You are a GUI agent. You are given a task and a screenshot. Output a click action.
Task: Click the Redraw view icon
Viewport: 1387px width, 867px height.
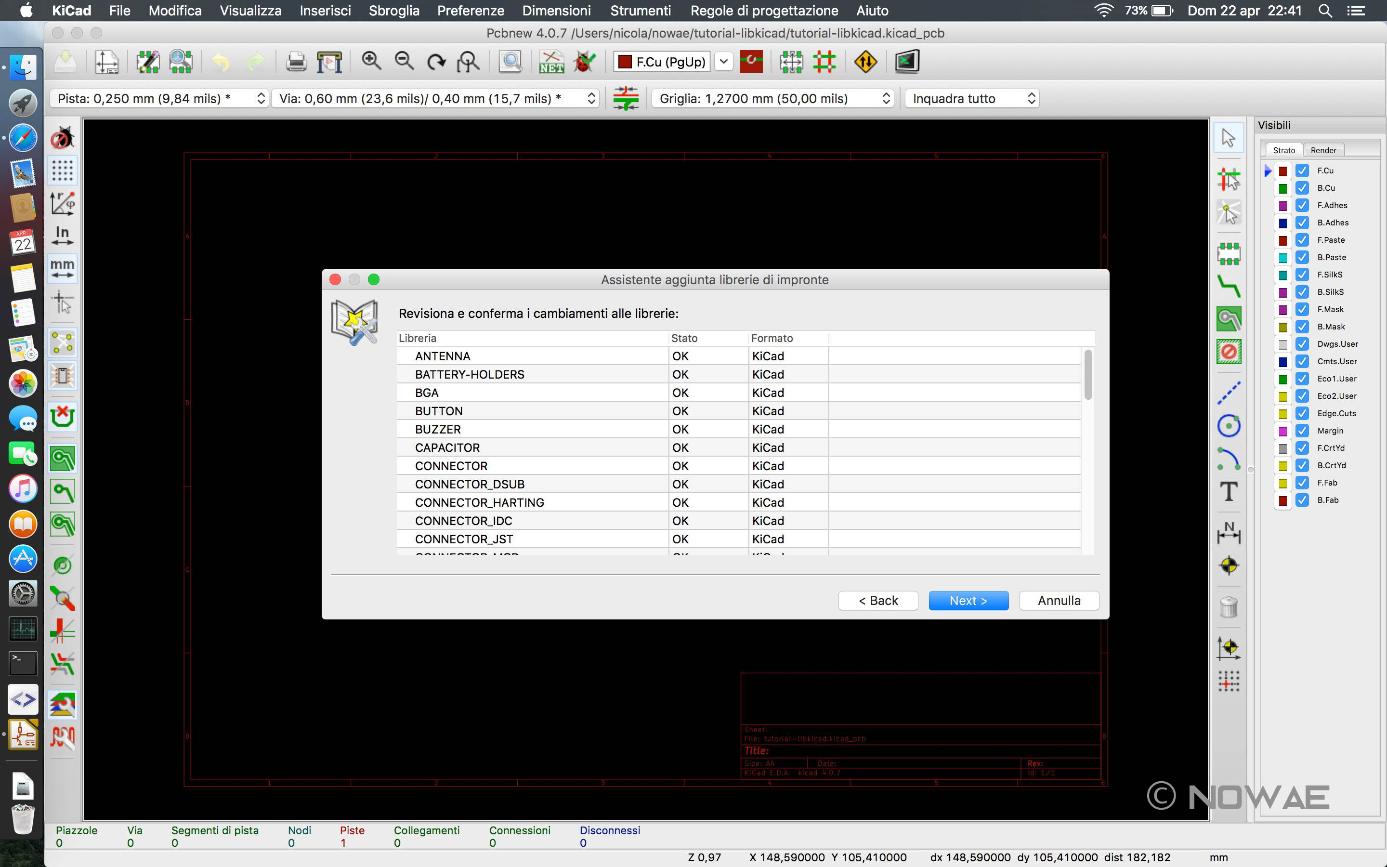(x=437, y=61)
